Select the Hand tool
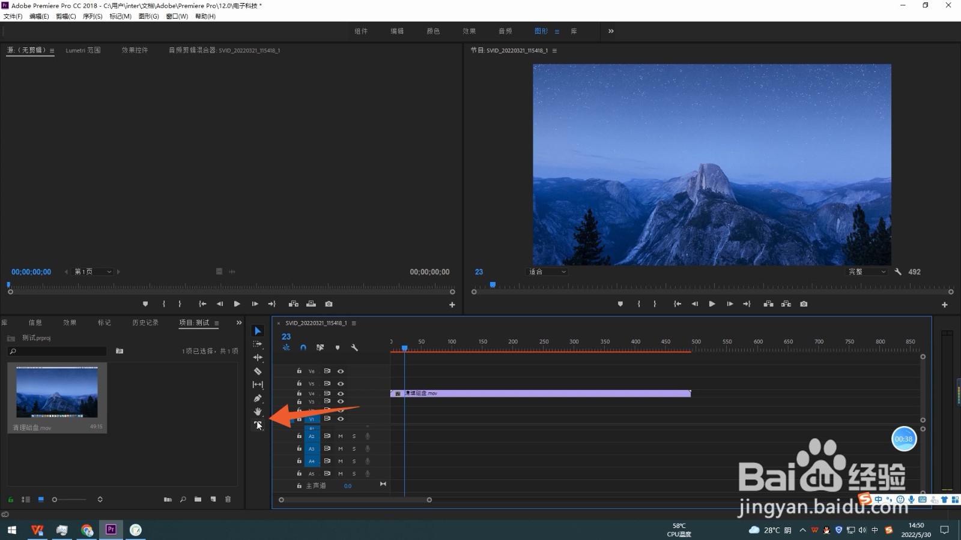 pyautogui.click(x=258, y=412)
